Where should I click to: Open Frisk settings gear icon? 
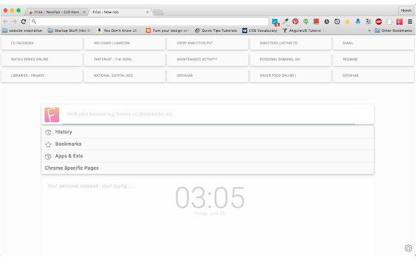click(408, 248)
